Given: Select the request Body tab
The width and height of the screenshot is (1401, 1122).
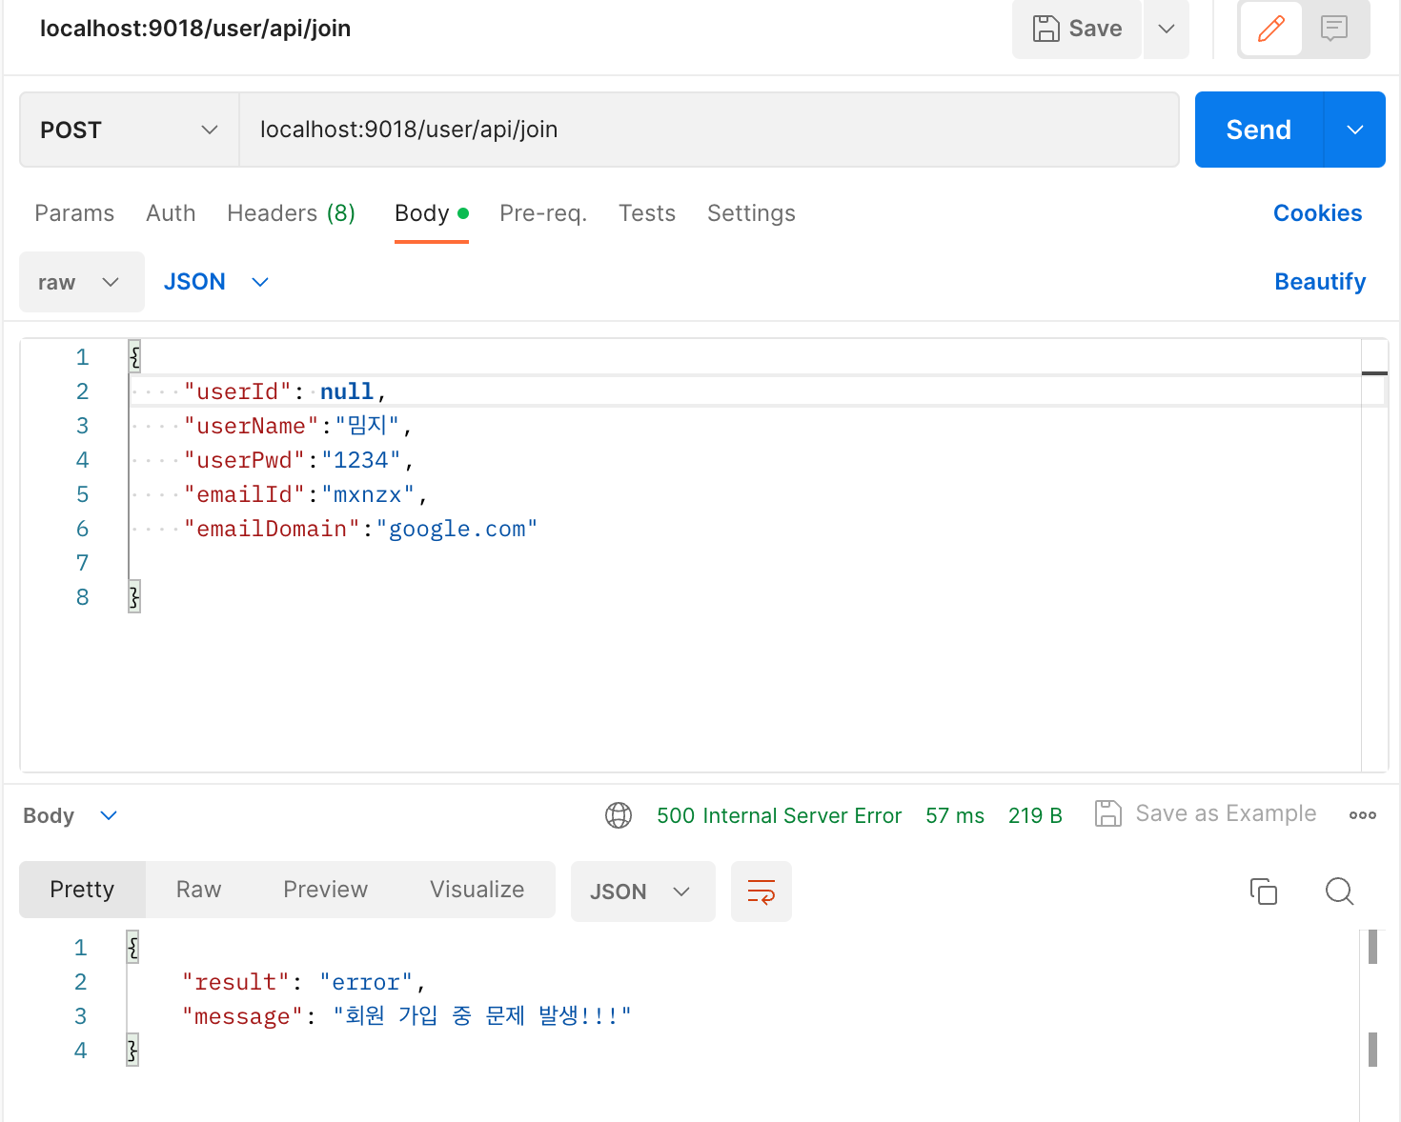Looking at the screenshot, I should [431, 213].
